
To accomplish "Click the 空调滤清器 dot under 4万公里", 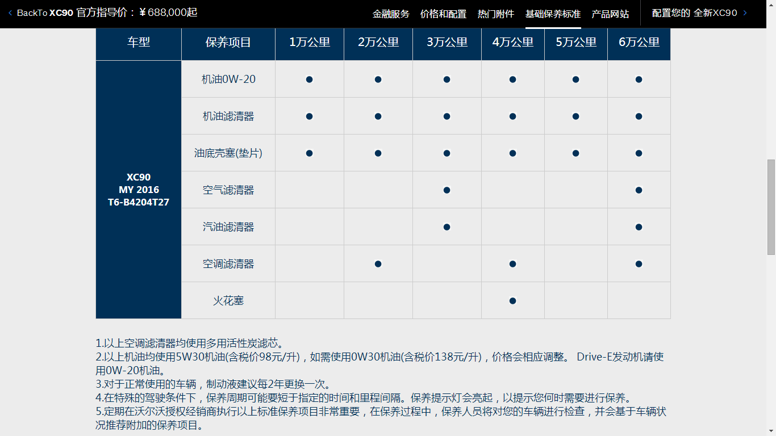I will pos(512,264).
